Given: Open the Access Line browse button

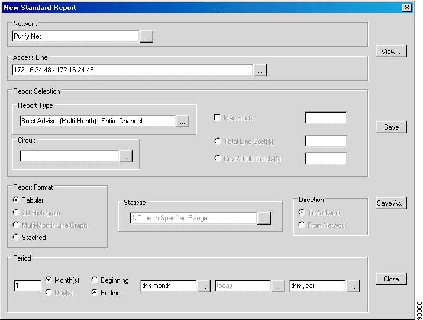Looking at the screenshot, I should pos(260,70).
